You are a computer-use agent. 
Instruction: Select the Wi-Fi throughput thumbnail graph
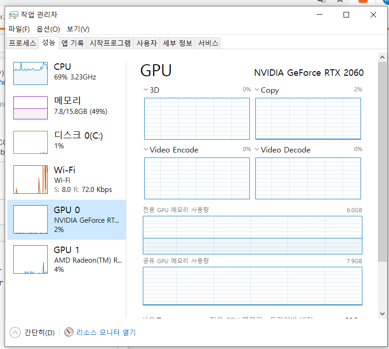pos(30,180)
